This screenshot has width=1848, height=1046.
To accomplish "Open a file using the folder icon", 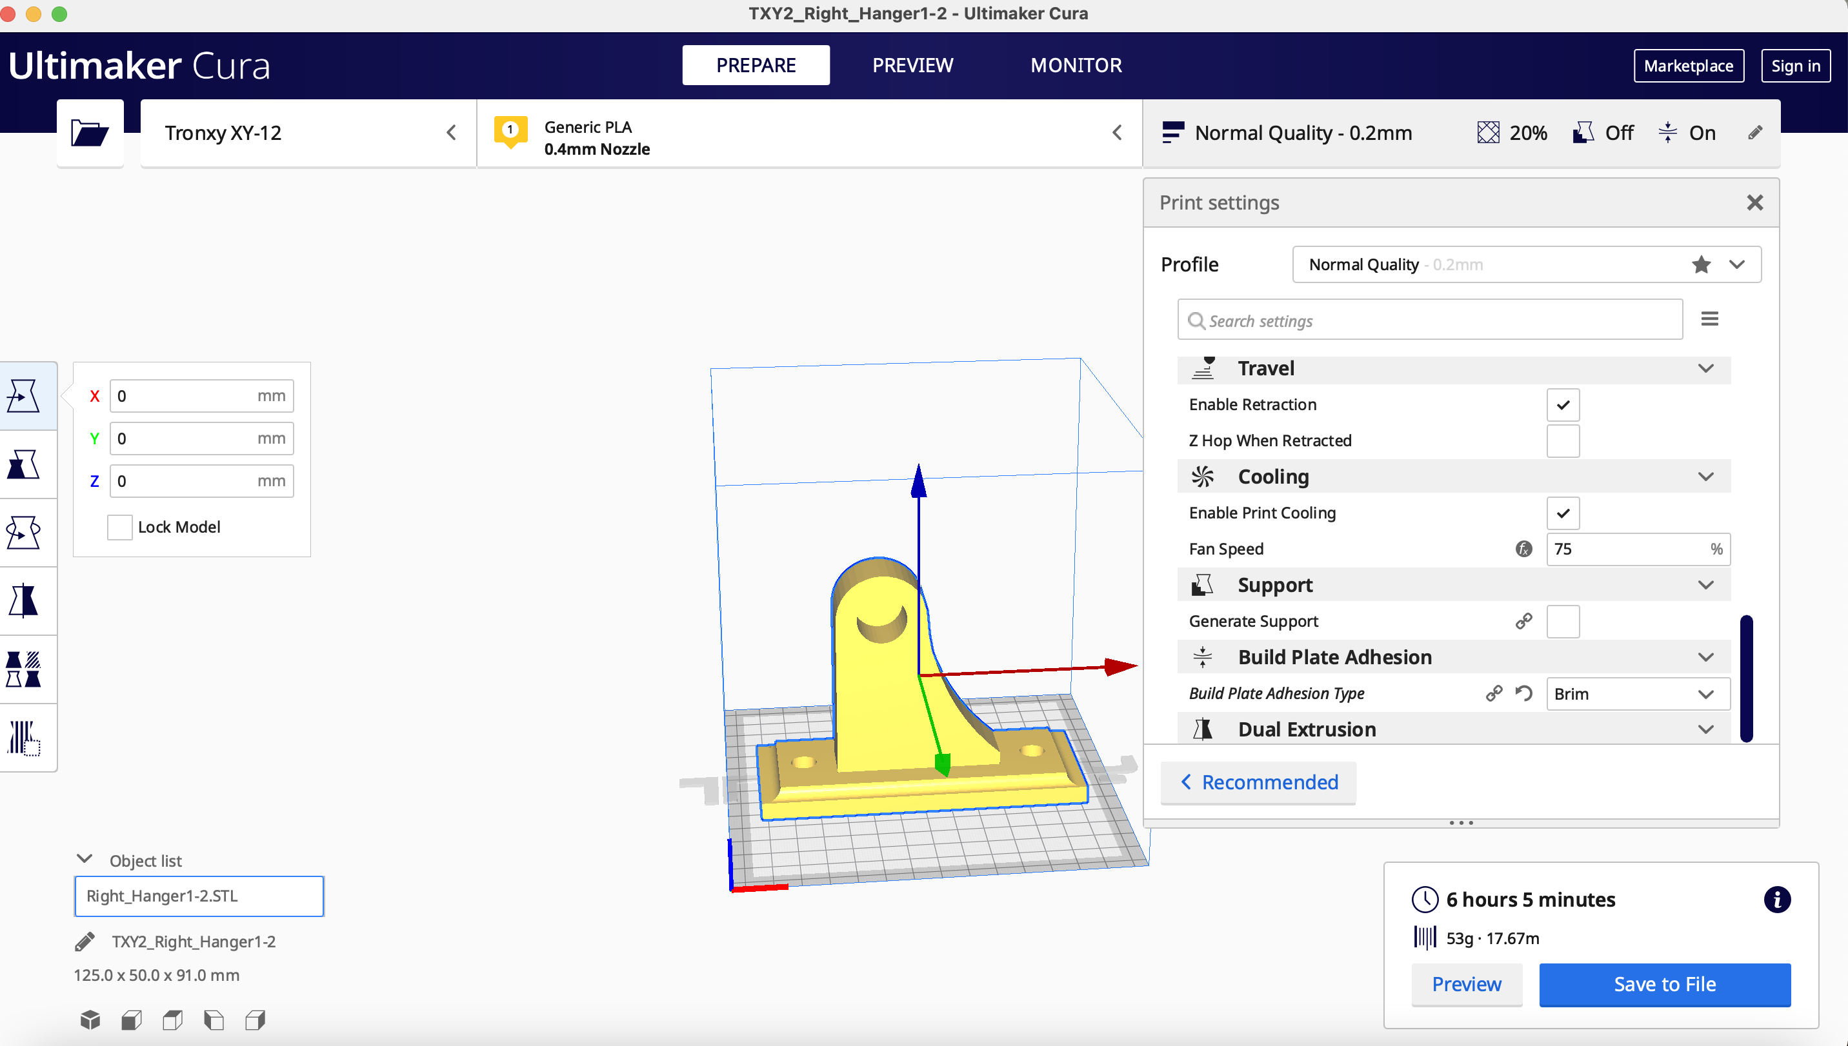I will pyautogui.click(x=90, y=132).
